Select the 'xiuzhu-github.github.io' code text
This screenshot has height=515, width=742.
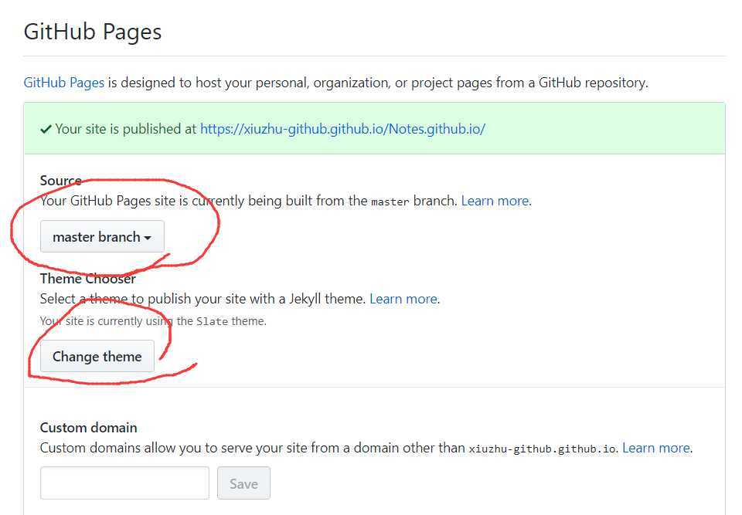coord(543,449)
